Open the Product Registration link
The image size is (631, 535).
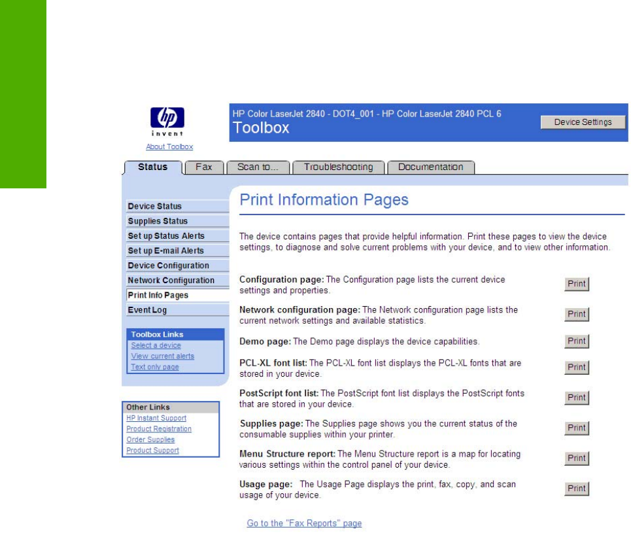pyautogui.click(x=159, y=429)
